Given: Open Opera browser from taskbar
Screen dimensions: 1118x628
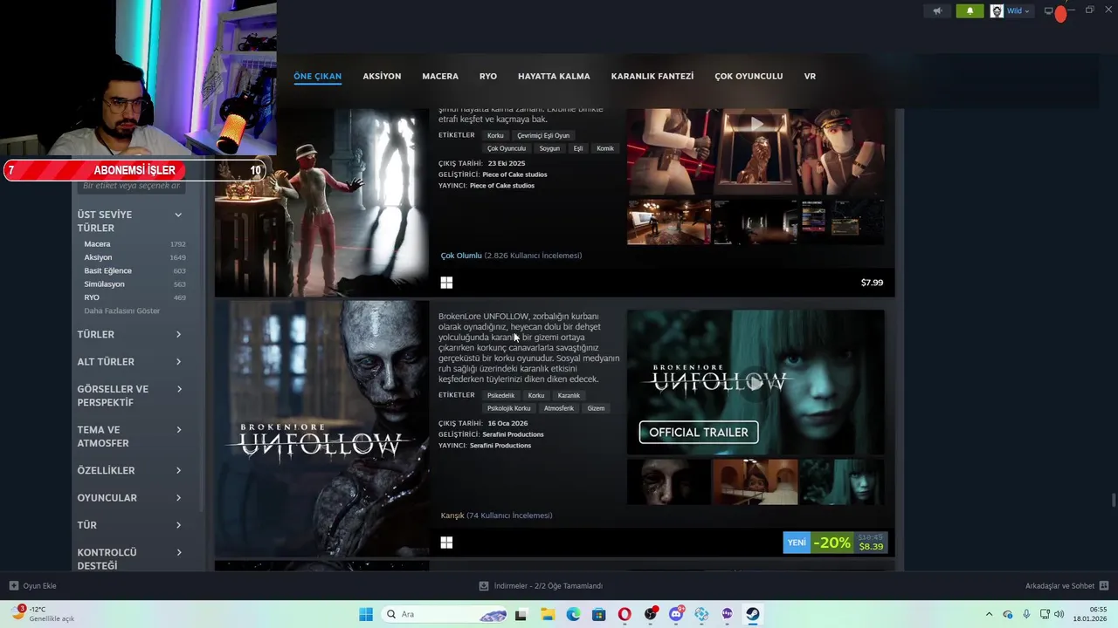Looking at the screenshot, I should pyautogui.click(x=625, y=614).
